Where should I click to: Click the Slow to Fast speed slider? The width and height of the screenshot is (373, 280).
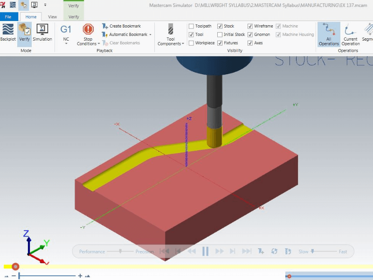pyautogui.click(x=313, y=252)
